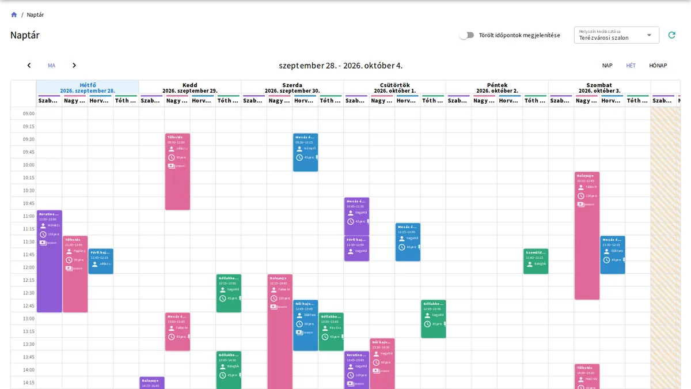Click the person icon in Friday's 11:45–12:15 Szemöld appointment
The width and height of the screenshot is (691, 389).
pos(529,263)
